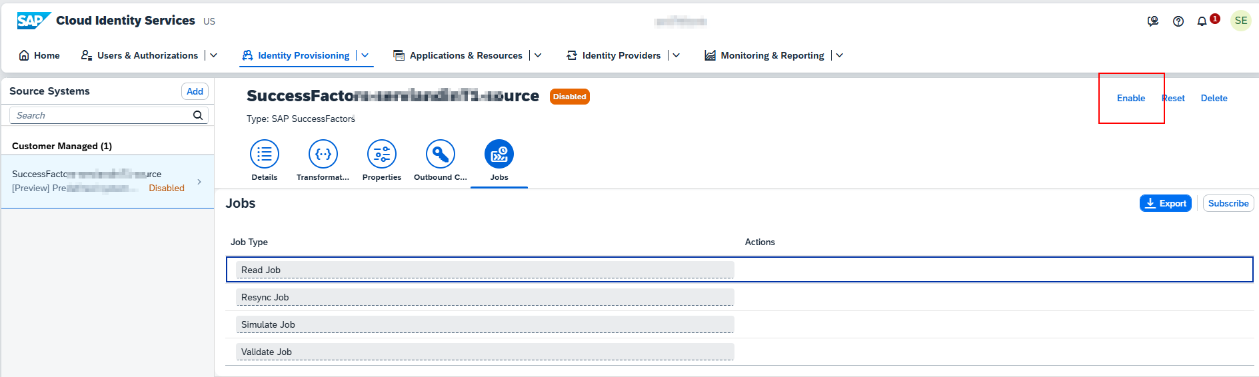
Task: Click the Home house icon
Action: [24, 55]
